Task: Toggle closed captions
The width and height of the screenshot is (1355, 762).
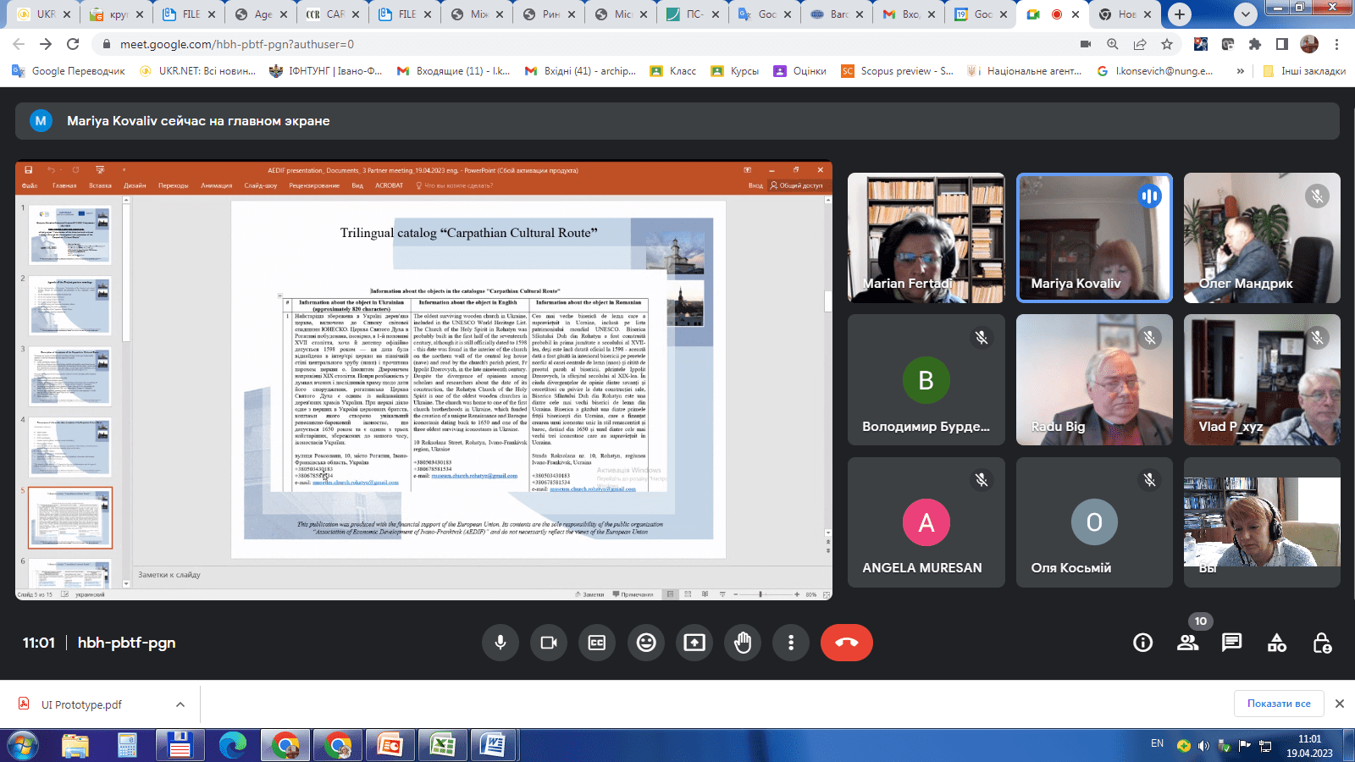Action: (x=597, y=643)
